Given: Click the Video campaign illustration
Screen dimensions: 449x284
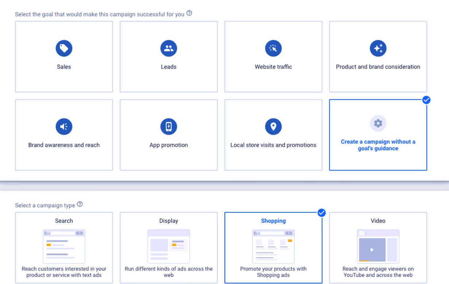Looking at the screenshot, I should point(378,246).
